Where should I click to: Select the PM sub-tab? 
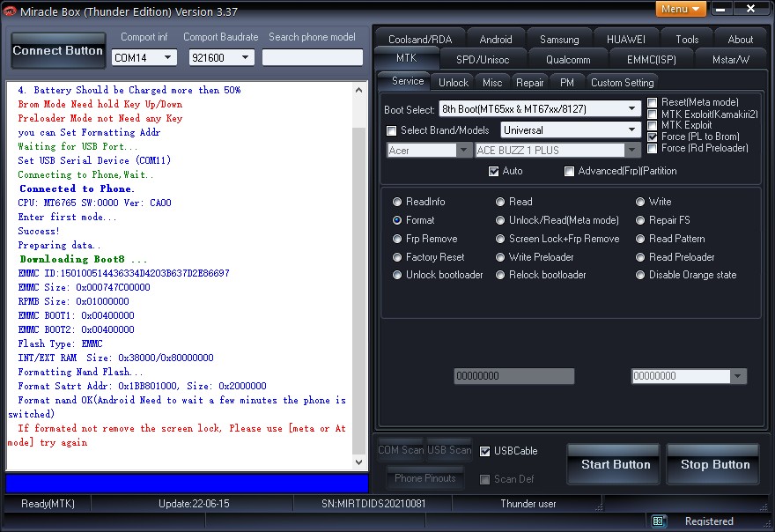567,83
